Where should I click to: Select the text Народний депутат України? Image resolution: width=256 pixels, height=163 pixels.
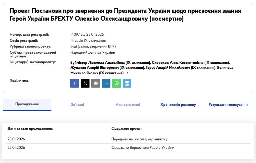[x=93, y=52]
